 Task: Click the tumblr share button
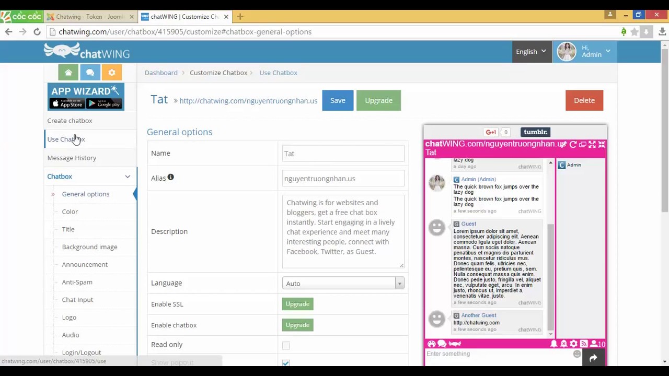pos(535,132)
